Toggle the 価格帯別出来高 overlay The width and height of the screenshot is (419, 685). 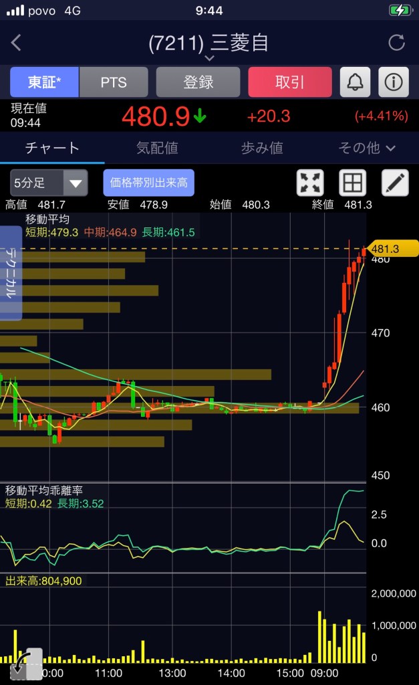(x=148, y=183)
